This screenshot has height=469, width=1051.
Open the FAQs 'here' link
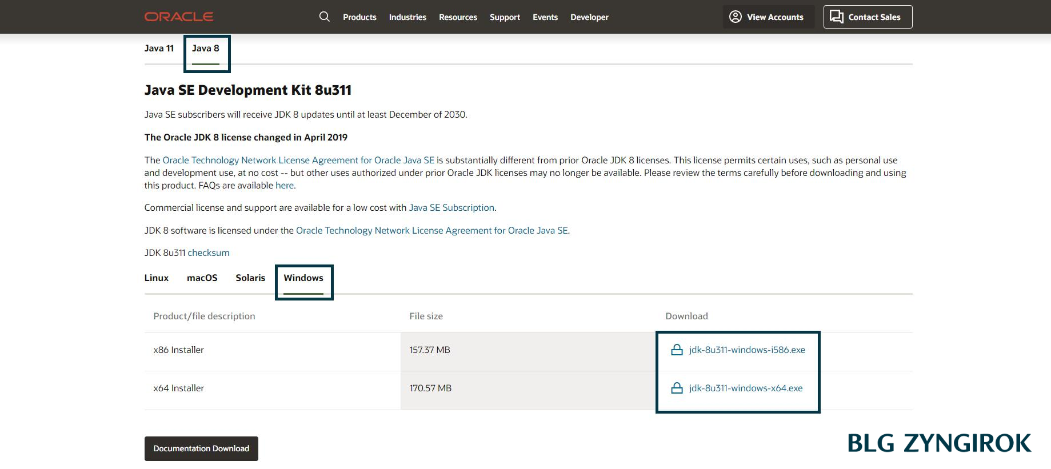click(x=285, y=186)
